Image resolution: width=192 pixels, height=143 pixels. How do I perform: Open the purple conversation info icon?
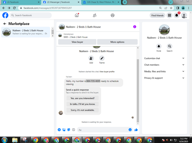[135, 27]
